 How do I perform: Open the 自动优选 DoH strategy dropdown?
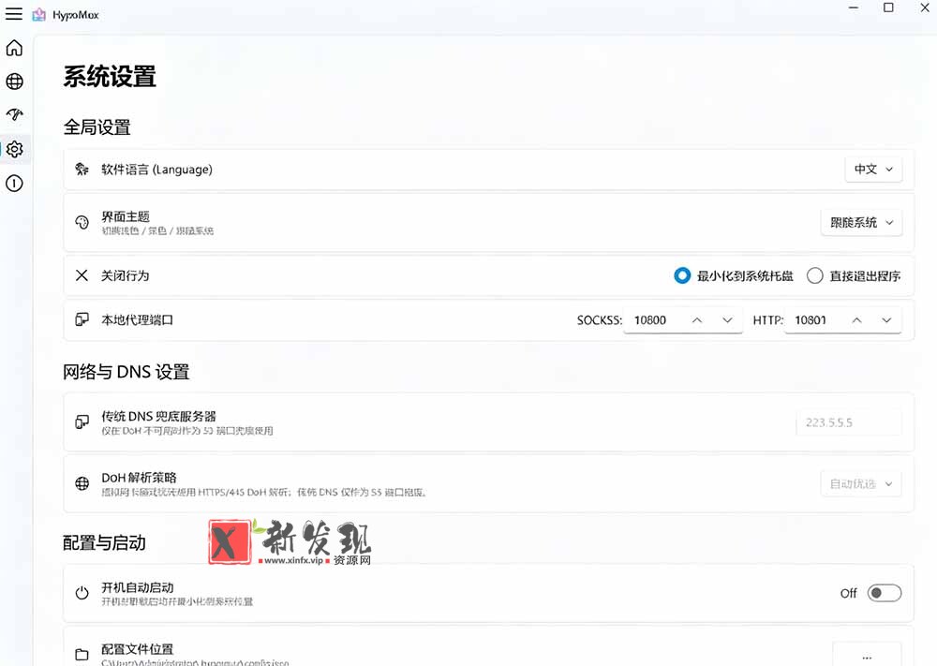click(x=861, y=484)
